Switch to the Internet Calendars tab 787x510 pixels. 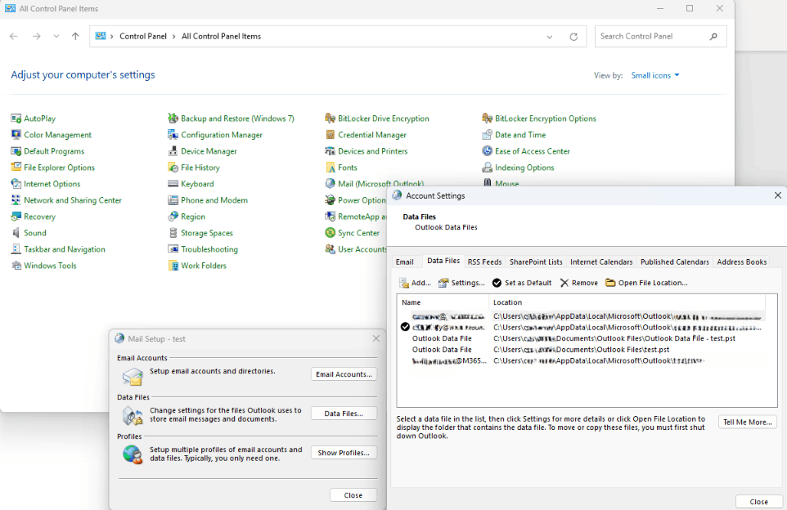pos(601,262)
